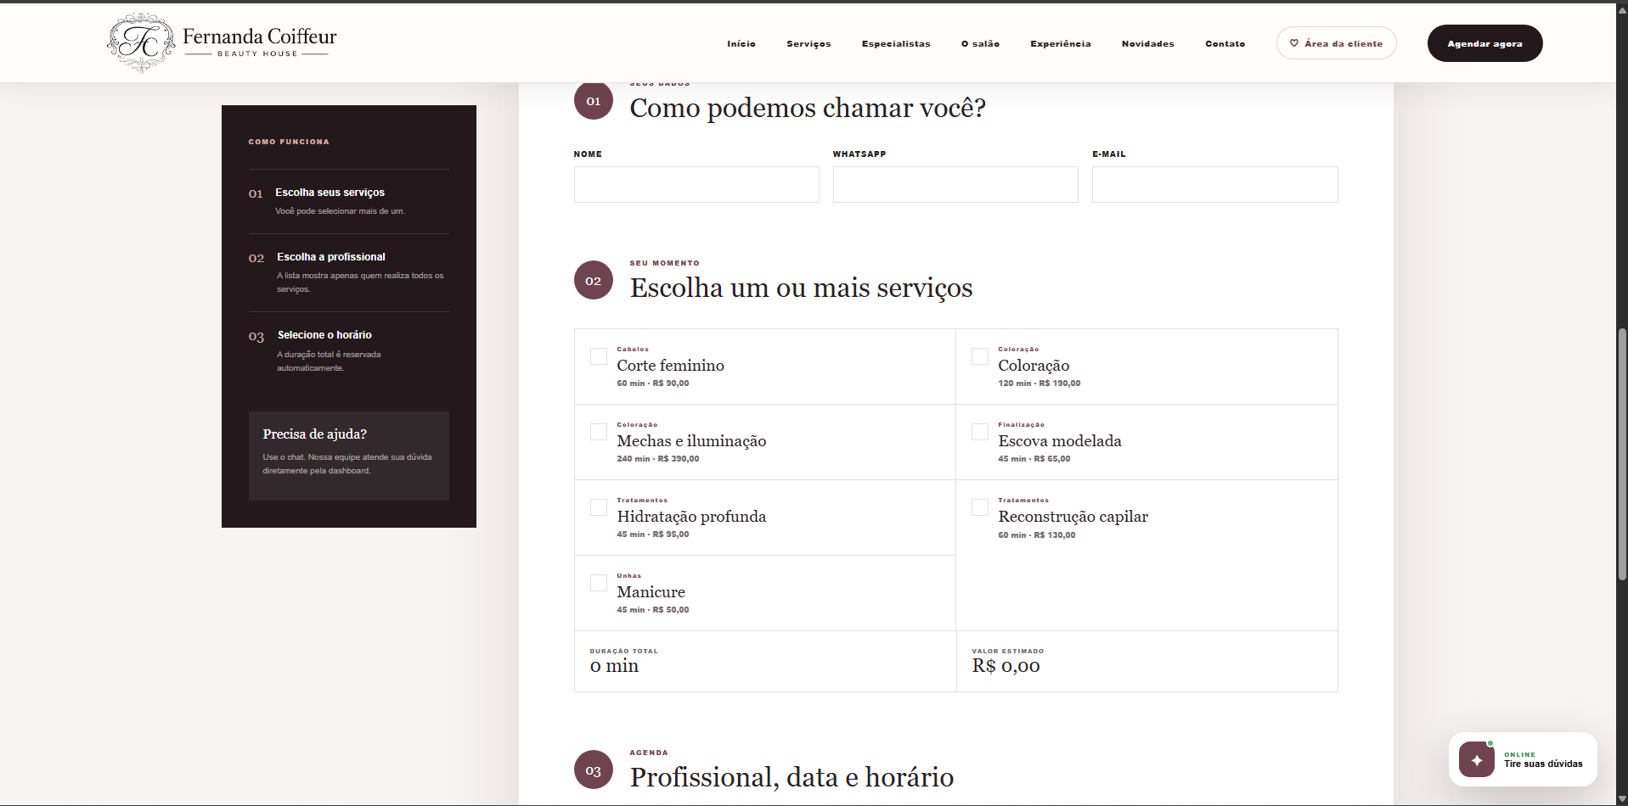
Task: Open Experiência nav link
Action: pyautogui.click(x=1061, y=43)
